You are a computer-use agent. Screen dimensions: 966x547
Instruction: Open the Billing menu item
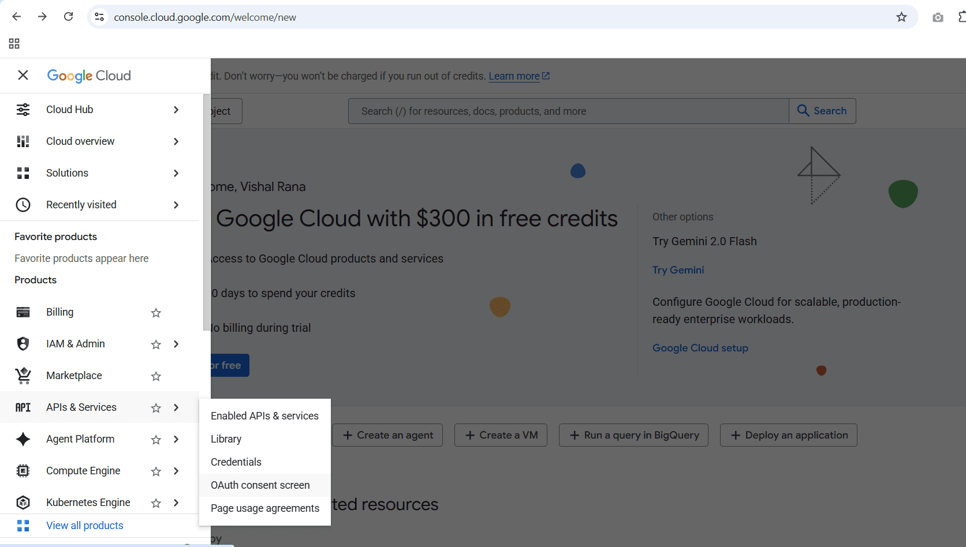99,312
